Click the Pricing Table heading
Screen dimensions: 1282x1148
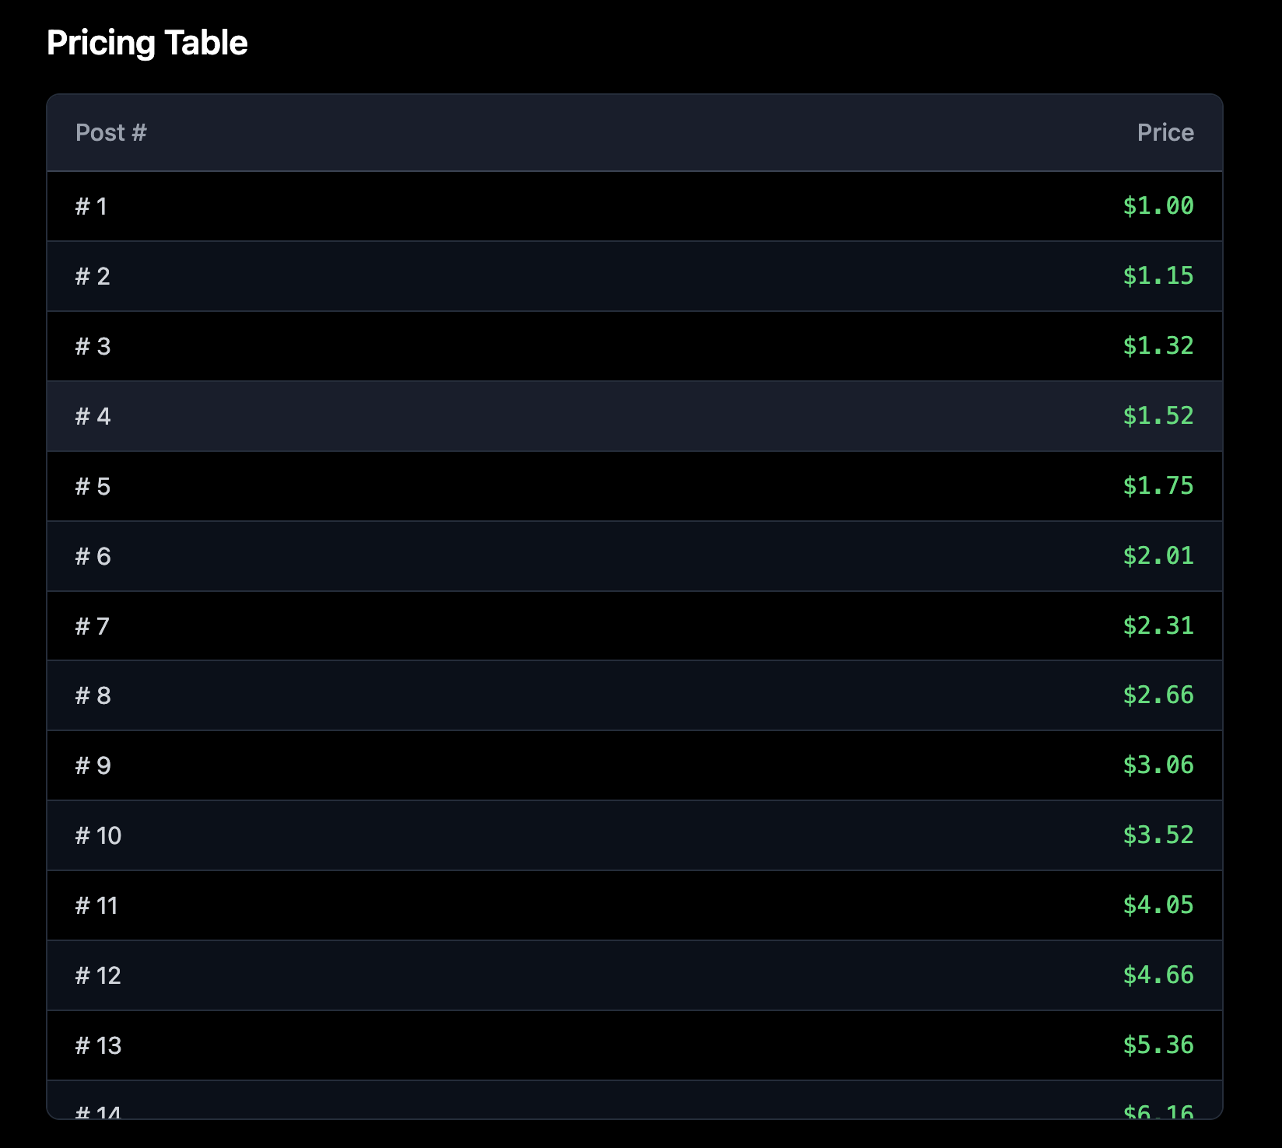(x=147, y=43)
